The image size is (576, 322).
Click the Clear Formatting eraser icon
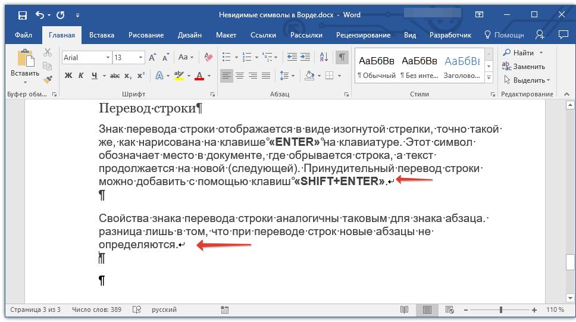[x=208, y=58]
